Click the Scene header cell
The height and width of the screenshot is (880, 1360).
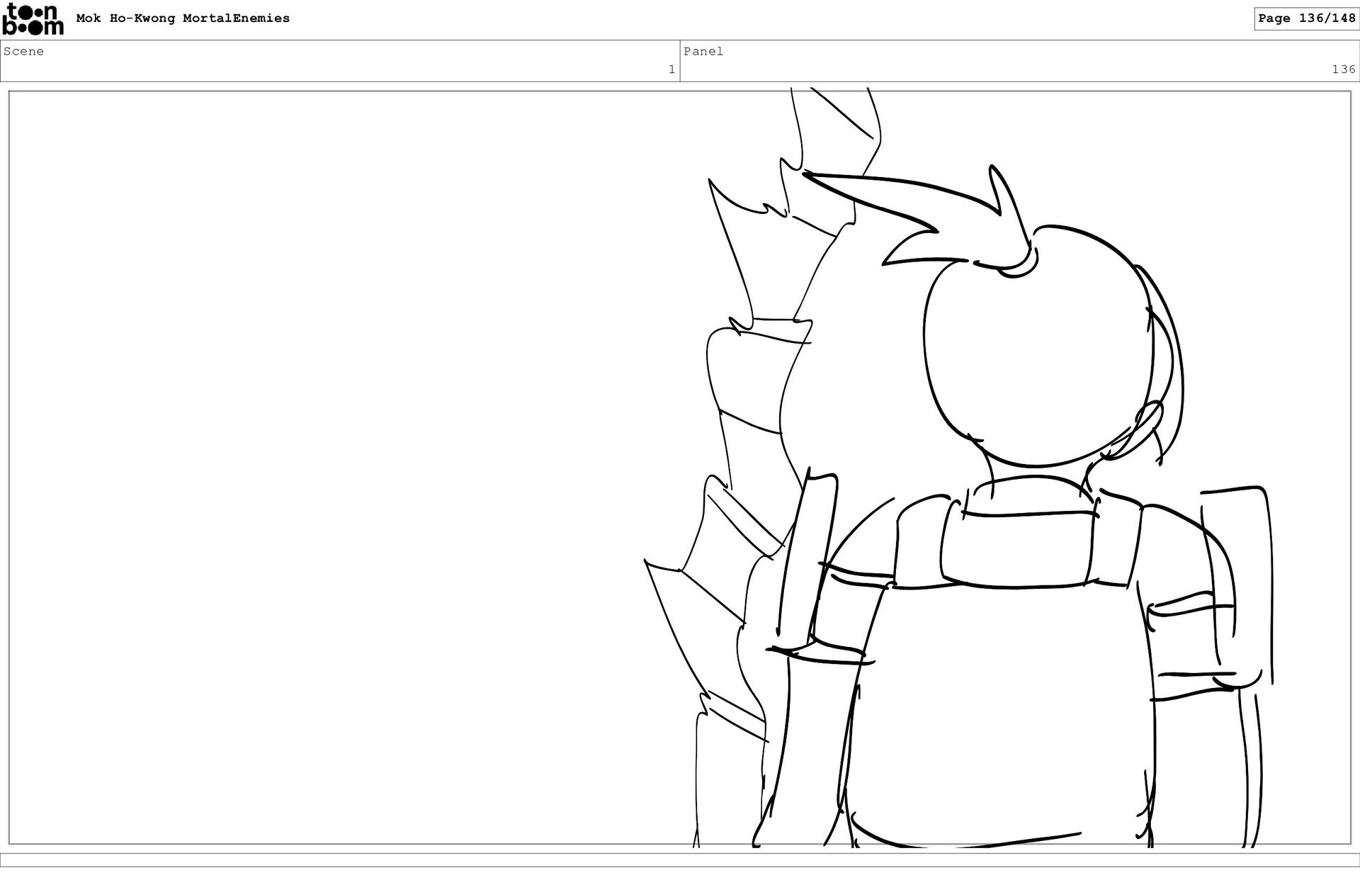tap(340, 61)
